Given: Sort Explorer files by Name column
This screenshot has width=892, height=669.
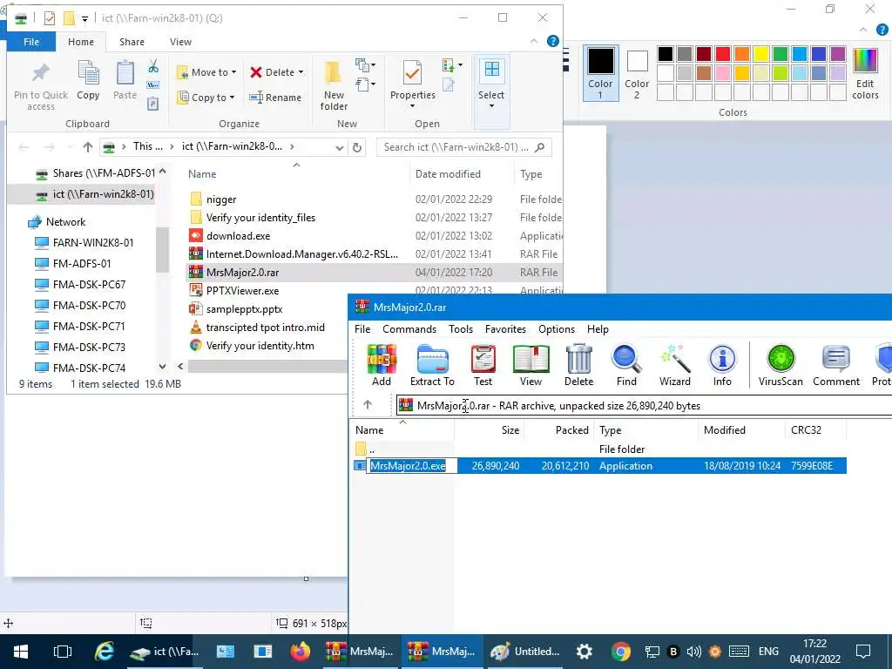Looking at the screenshot, I should coord(296,174).
